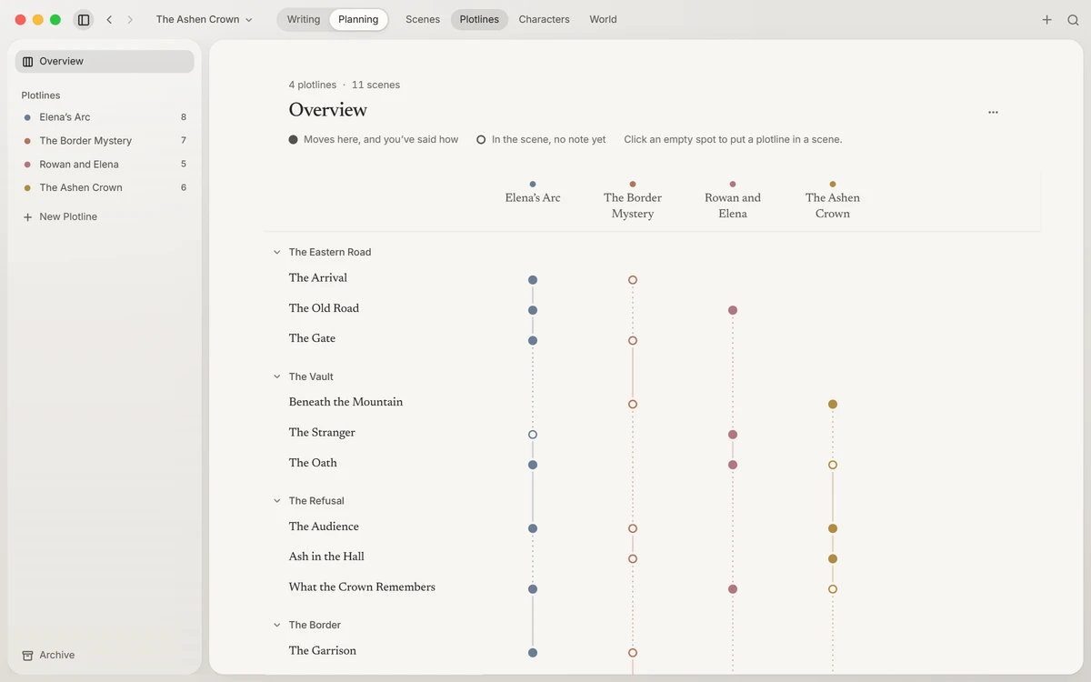This screenshot has height=682, width=1091.
Task: Open search with the magnifier icon
Action: pyautogui.click(x=1073, y=19)
